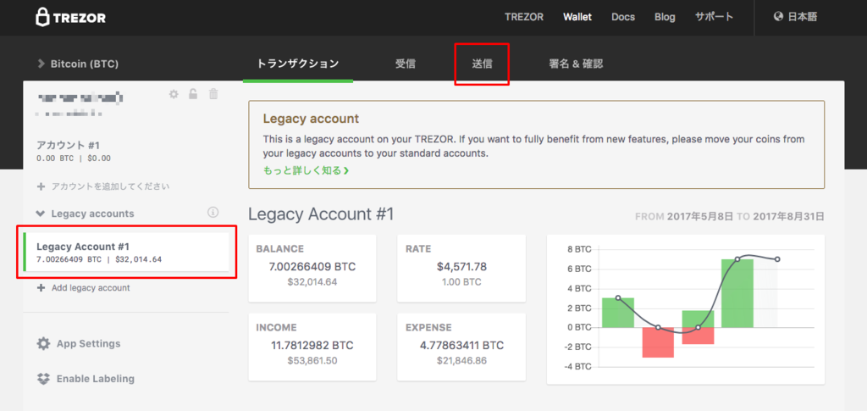This screenshot has width=867, height=411.
Task: Click the EXPENSE card 4.77863411 BTC
Action: (461, 347)
